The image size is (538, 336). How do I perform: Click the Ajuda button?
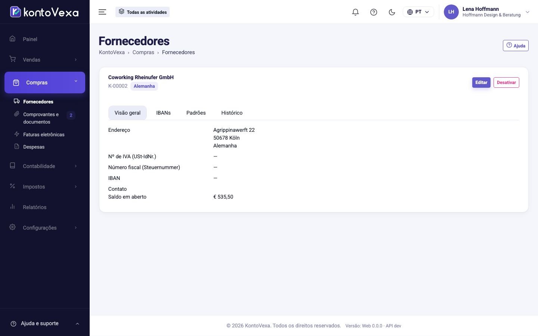click(x=516, y=46)
